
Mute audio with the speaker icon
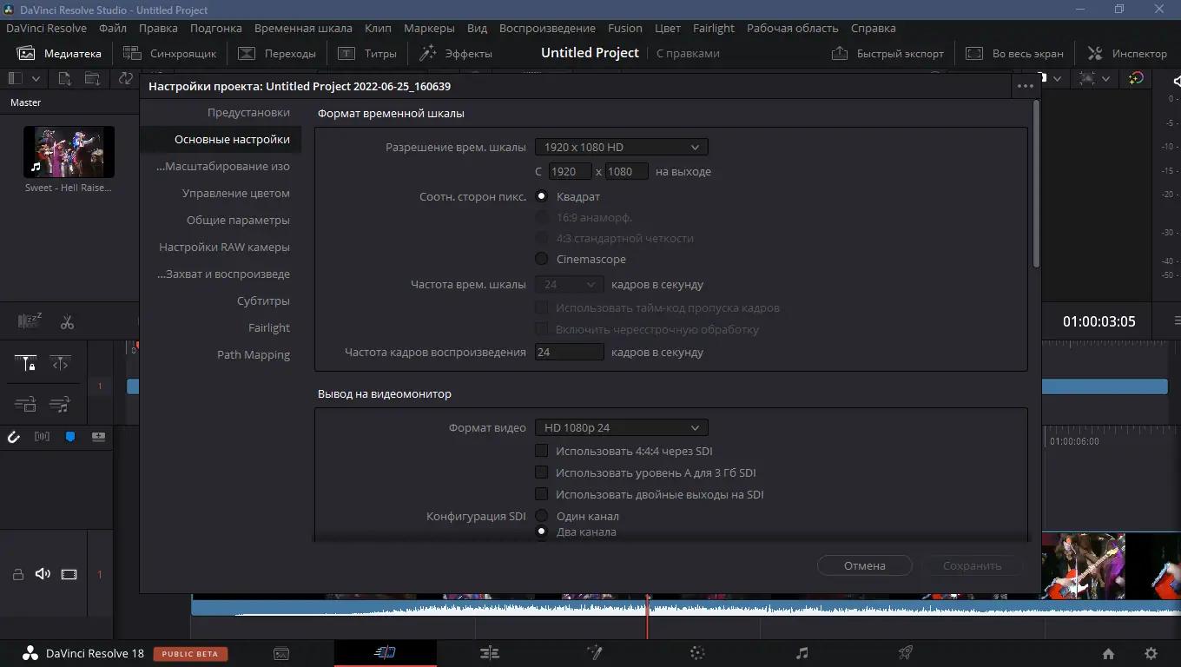click(x=41, y=573)
